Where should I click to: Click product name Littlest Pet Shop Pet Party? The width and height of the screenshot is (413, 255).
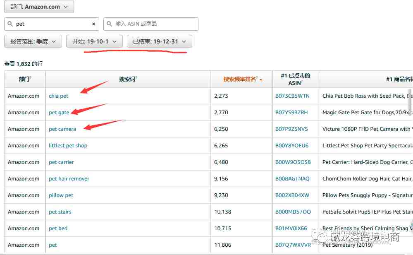point(368,146)
